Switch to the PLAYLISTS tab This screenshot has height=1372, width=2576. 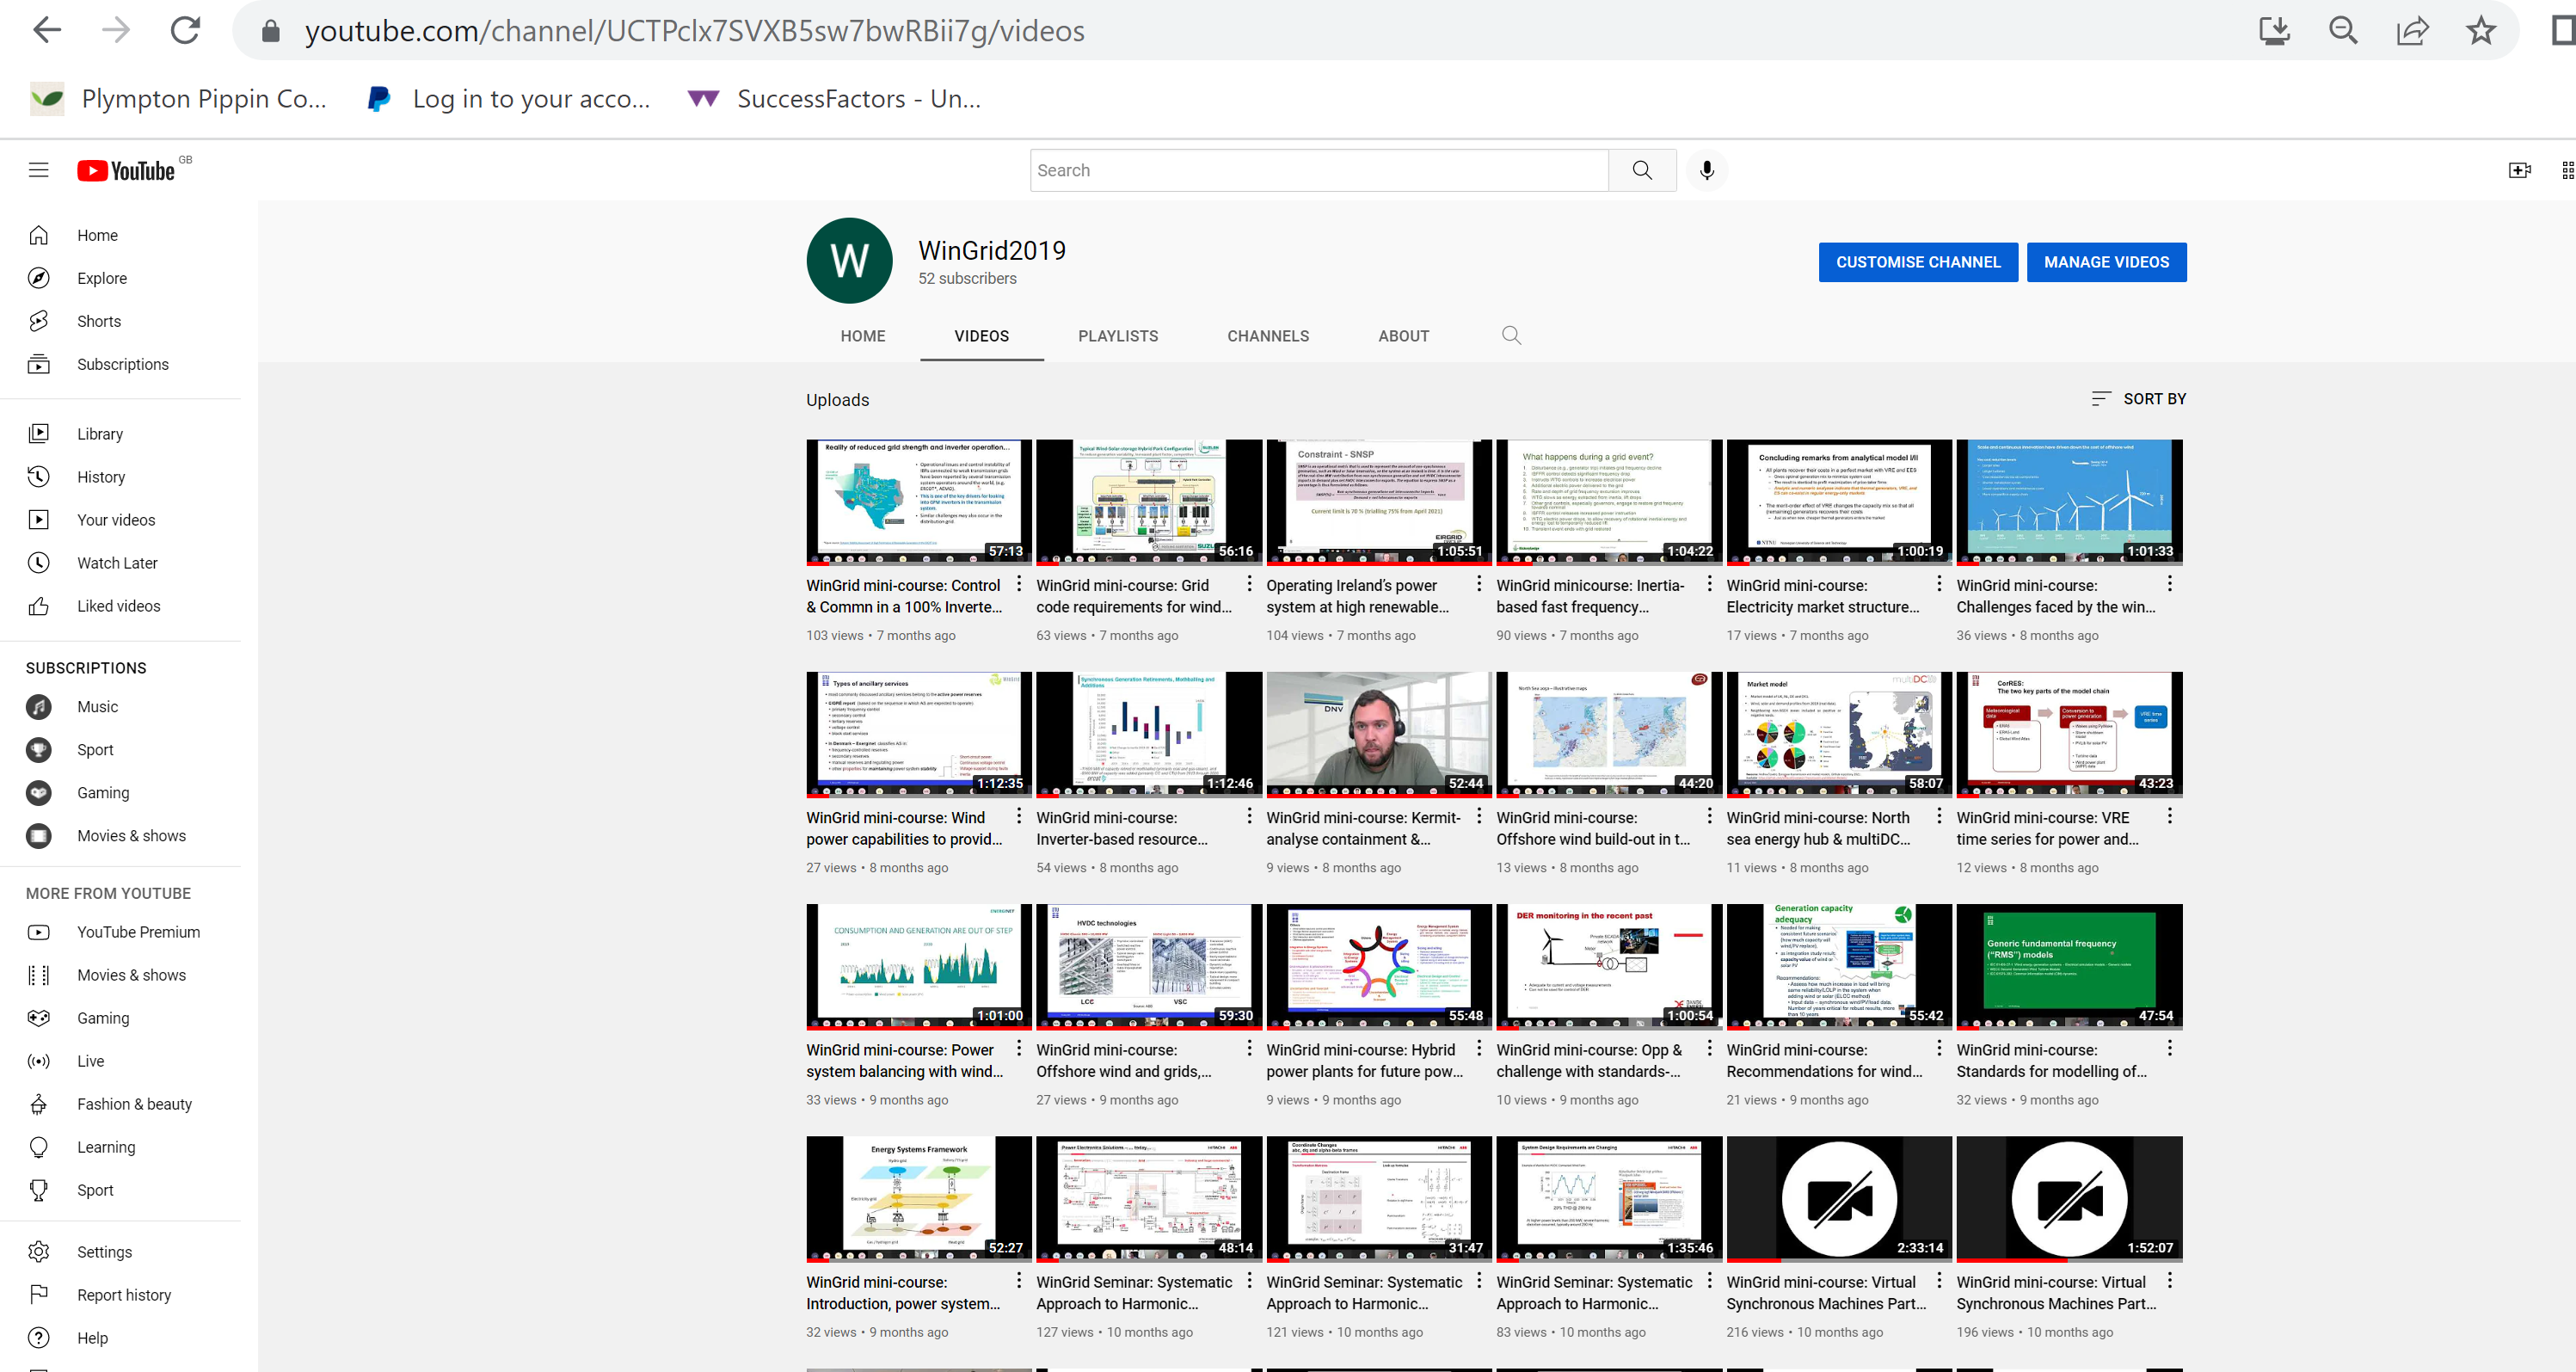(x=1117, y=336)
